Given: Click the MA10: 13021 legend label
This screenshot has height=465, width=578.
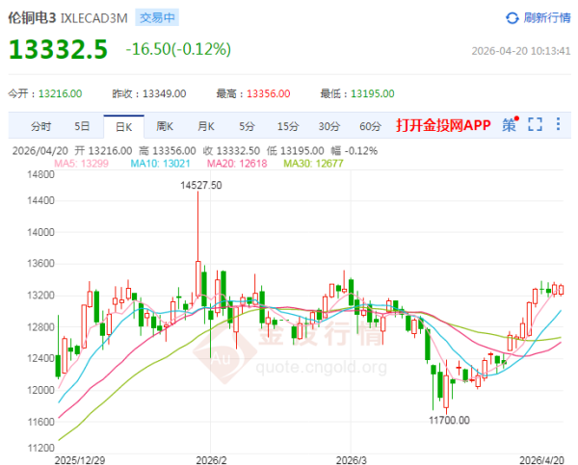Looking at the screenshot, I should [160, 164].
